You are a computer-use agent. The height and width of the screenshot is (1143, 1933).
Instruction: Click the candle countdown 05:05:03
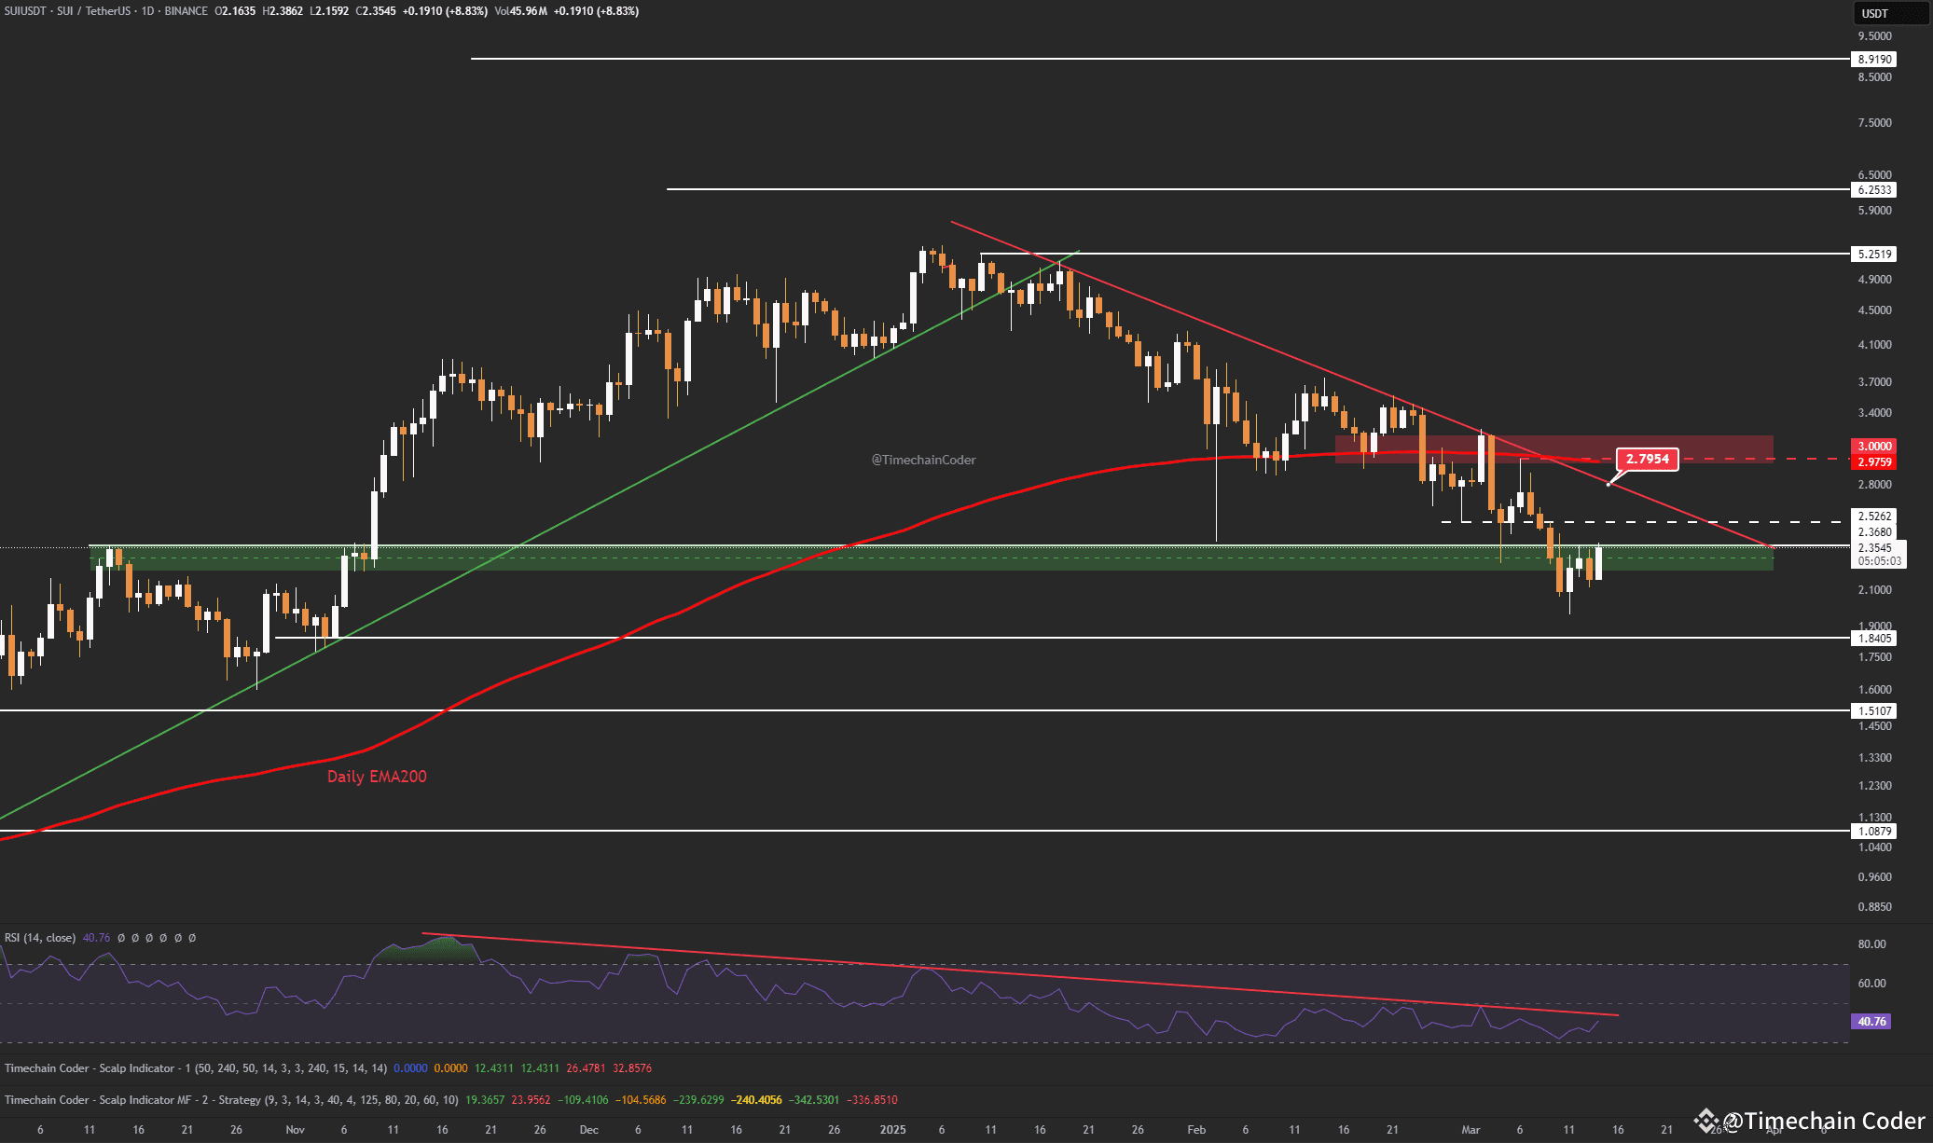pos(1880,561)
